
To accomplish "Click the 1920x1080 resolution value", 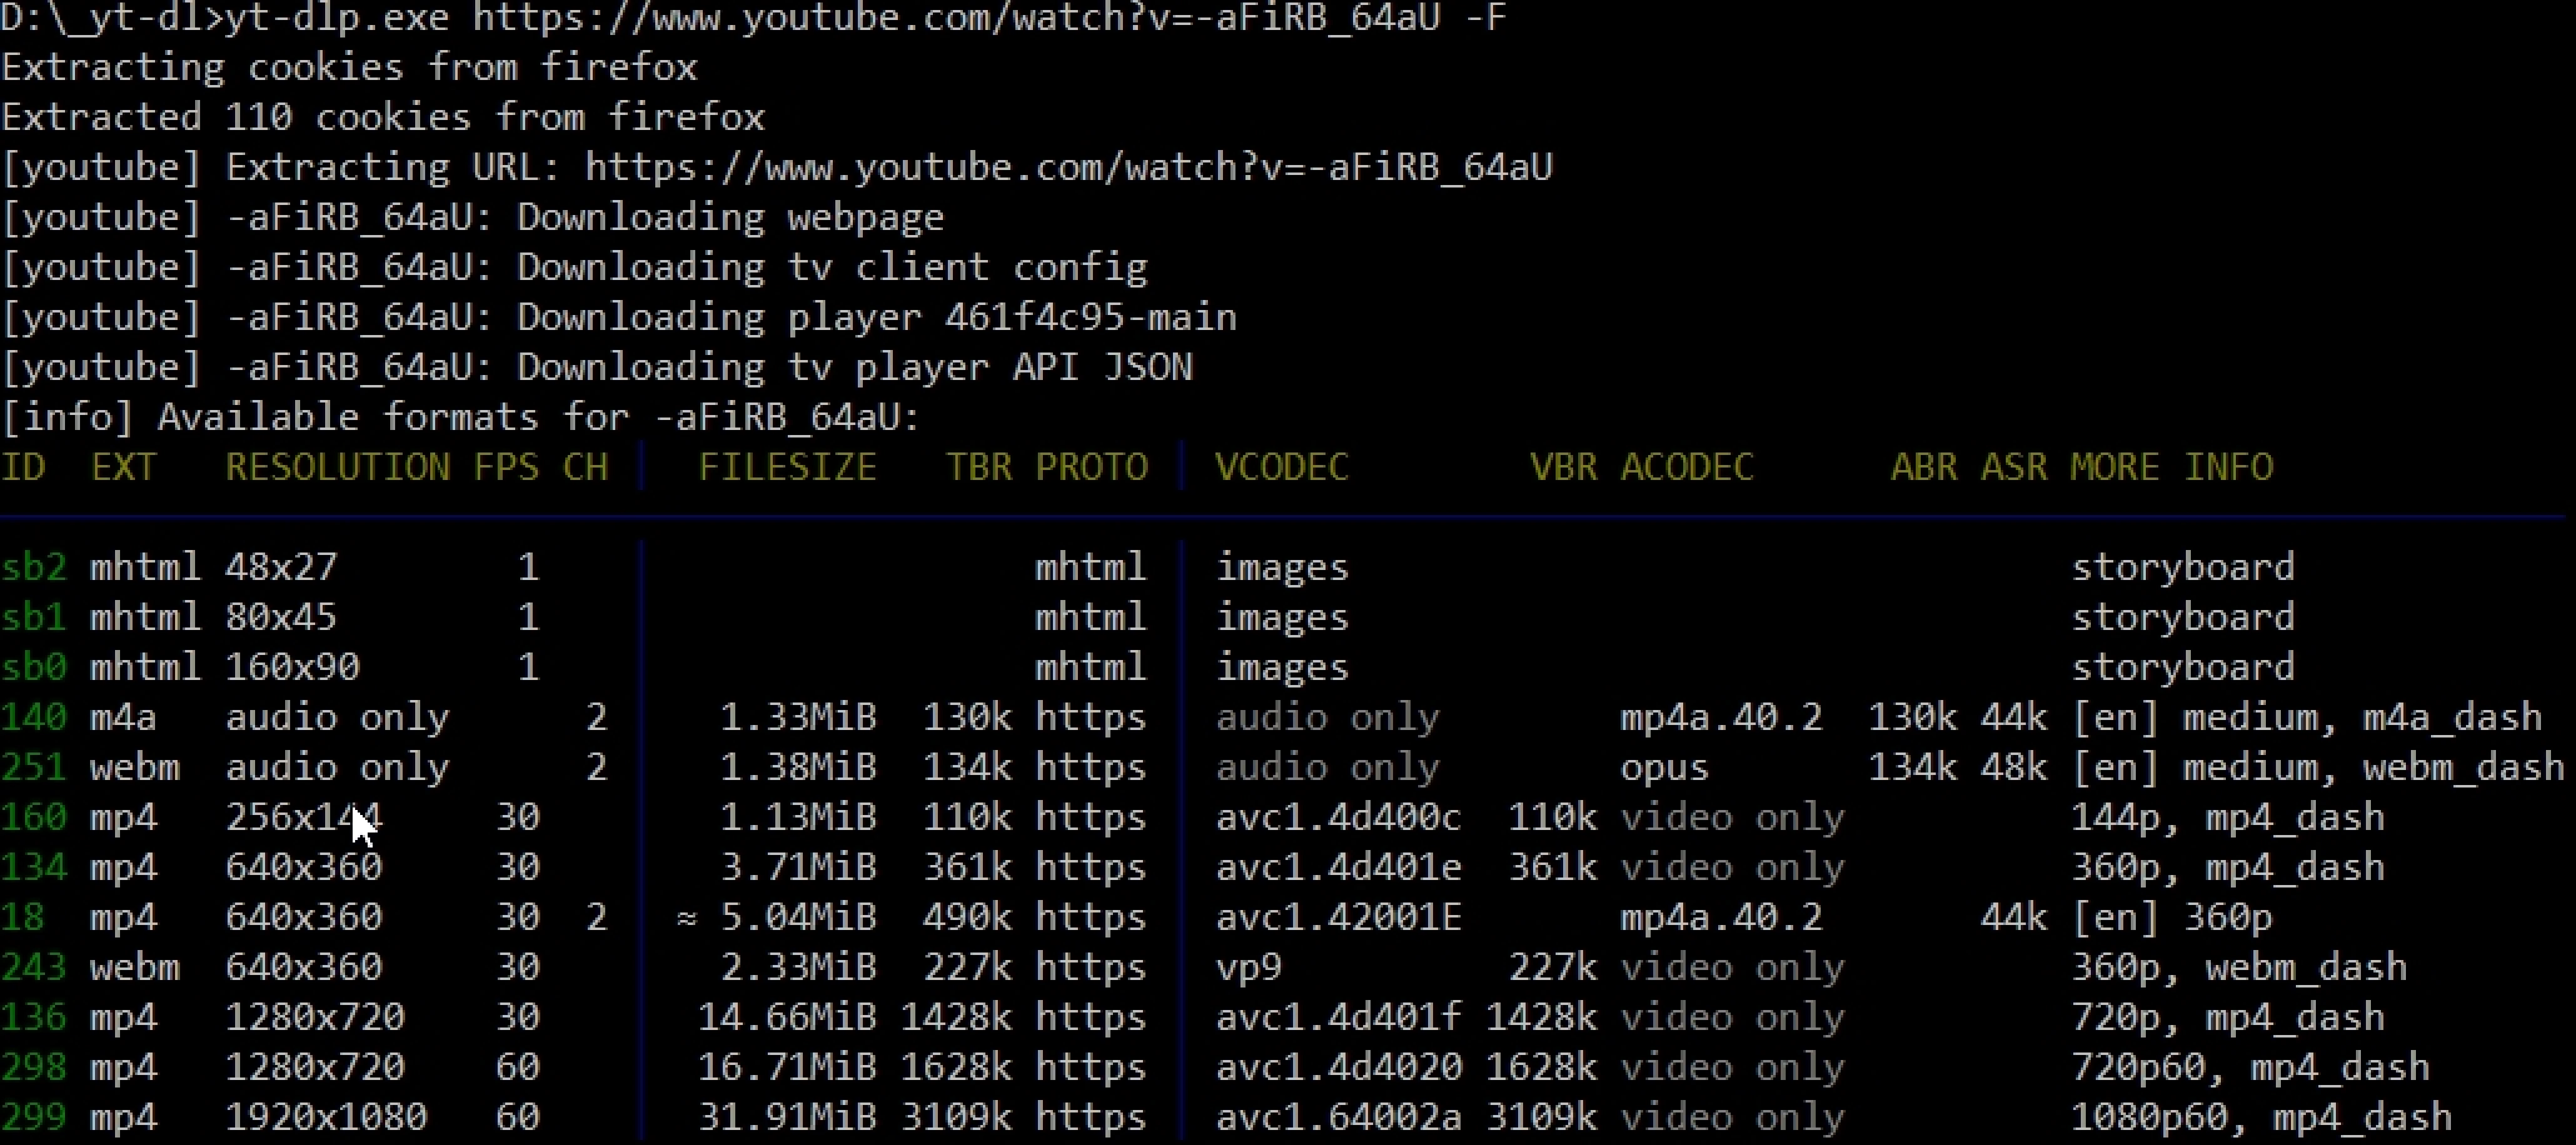I will tap(326, 1117).
